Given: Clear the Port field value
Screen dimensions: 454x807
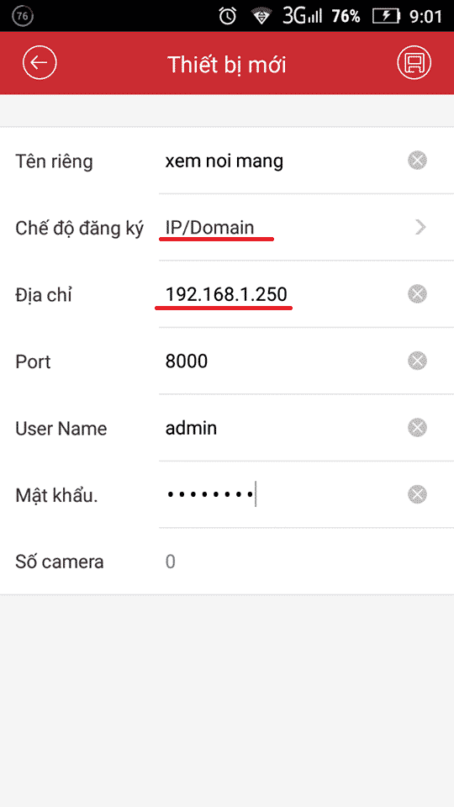Looking at the screenshot, I should pyautogui.click(x=418, y=361).
